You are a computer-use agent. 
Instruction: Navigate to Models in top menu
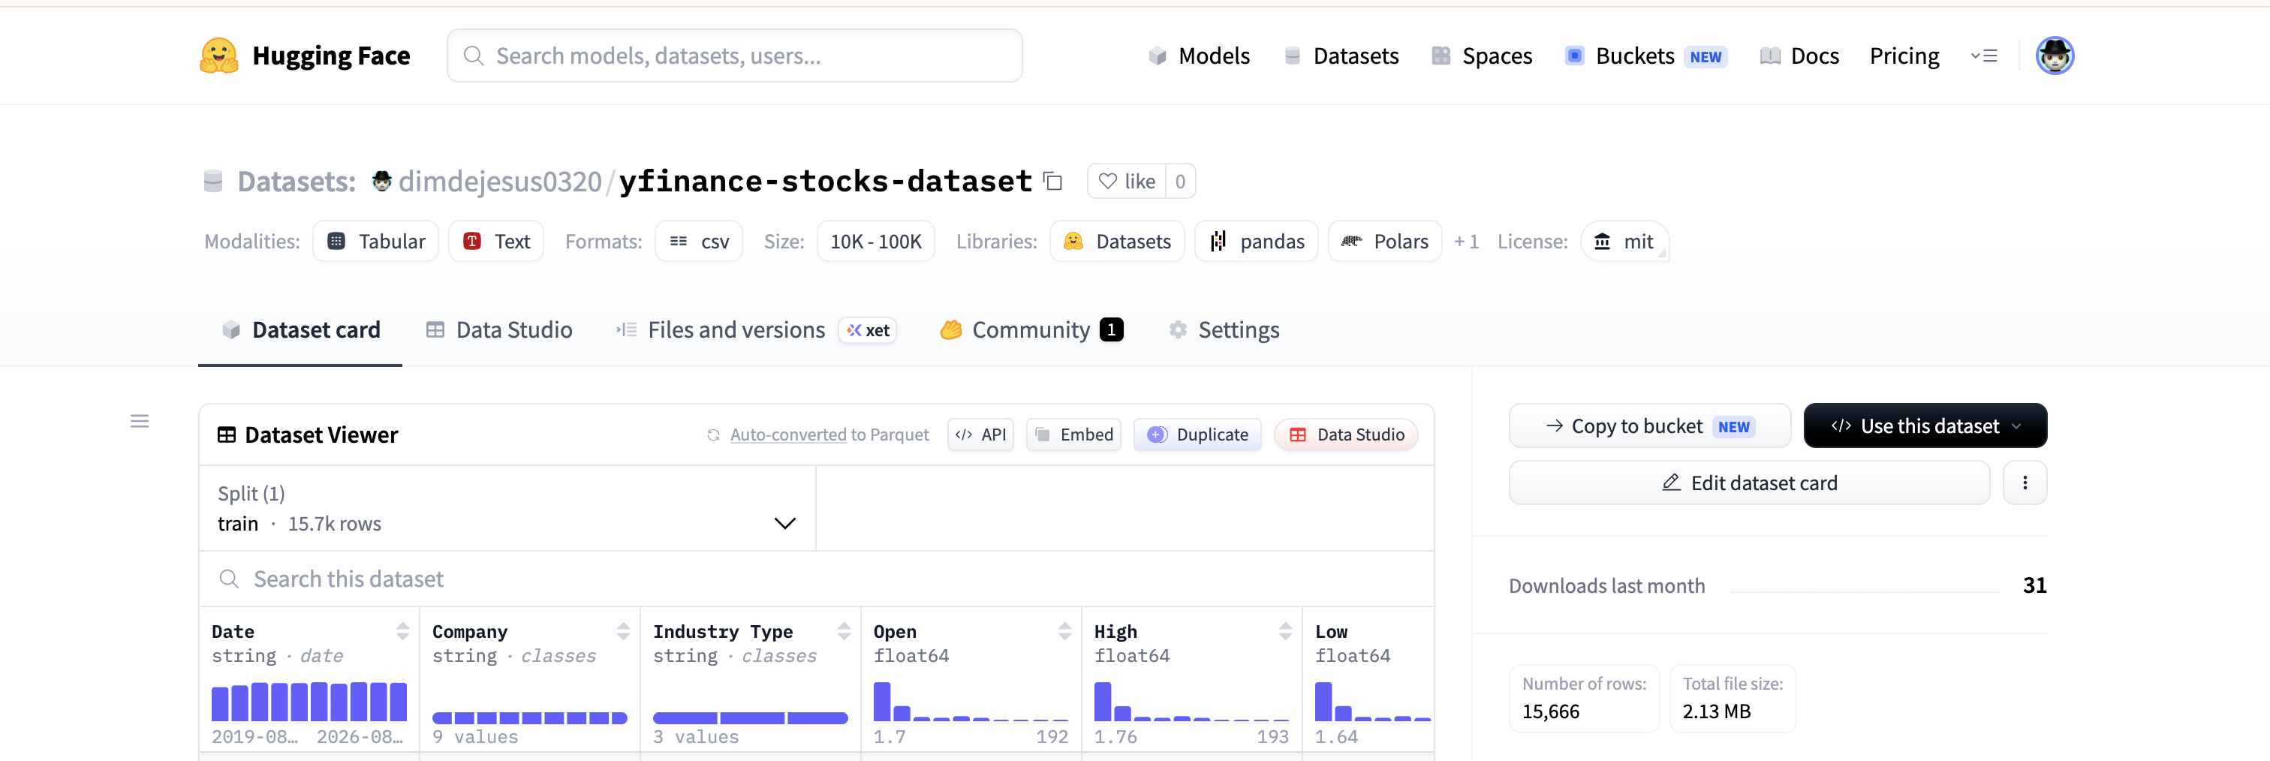[x=1199, y=56]
